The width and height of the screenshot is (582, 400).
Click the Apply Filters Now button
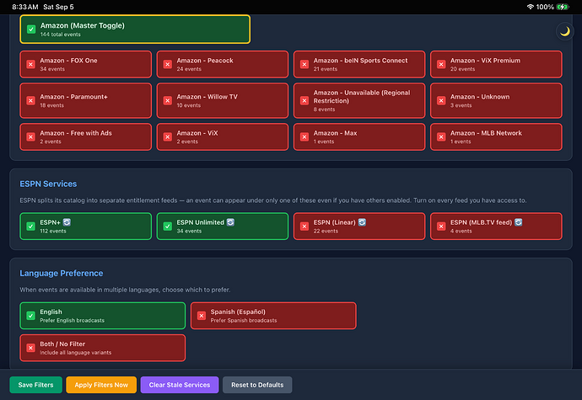tap(101, 385)
